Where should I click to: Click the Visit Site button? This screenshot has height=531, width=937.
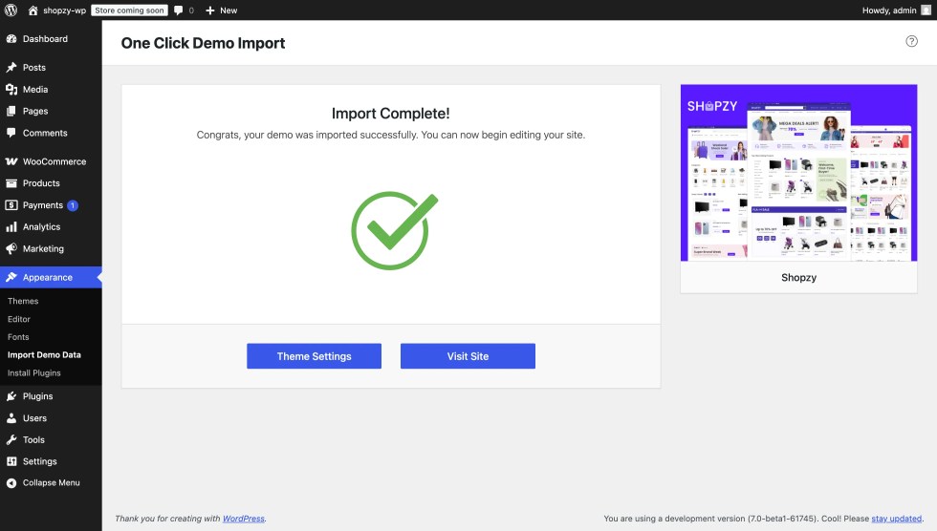click(x=468, y=356)
